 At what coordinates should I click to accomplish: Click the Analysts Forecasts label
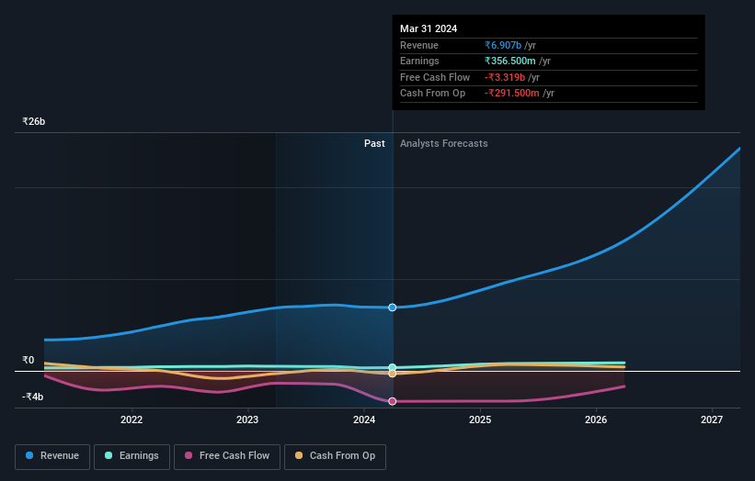(444, 143)
